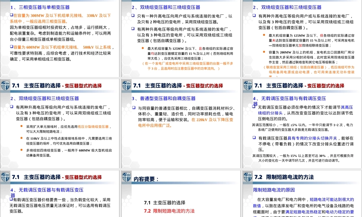The image size is (362, 217).
Task: Click the logo on the 分接头切换开关 slide
Action: click(248, 86)
